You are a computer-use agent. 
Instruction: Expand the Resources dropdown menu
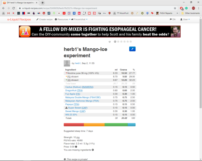click(x=63, y=19)
